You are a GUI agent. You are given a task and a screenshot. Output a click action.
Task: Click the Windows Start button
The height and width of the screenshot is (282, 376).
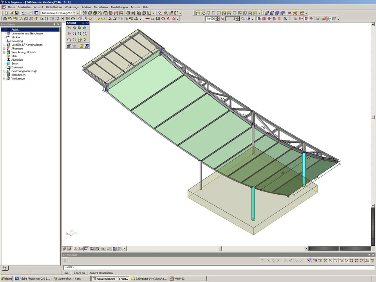point(7,278)
